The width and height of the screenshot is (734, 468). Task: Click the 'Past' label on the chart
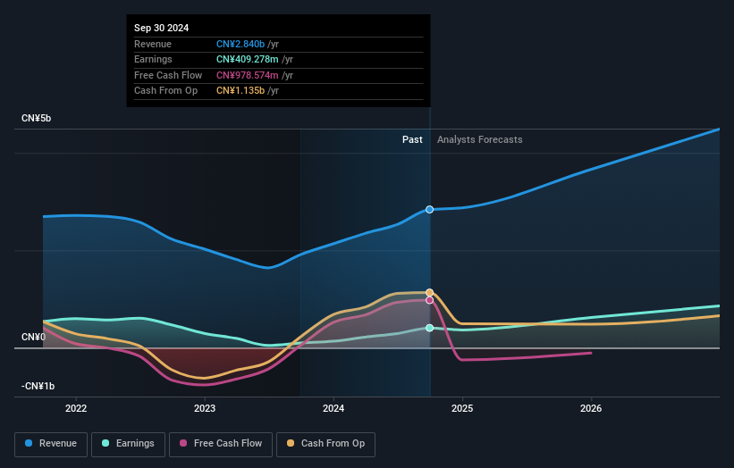(412, 140)
